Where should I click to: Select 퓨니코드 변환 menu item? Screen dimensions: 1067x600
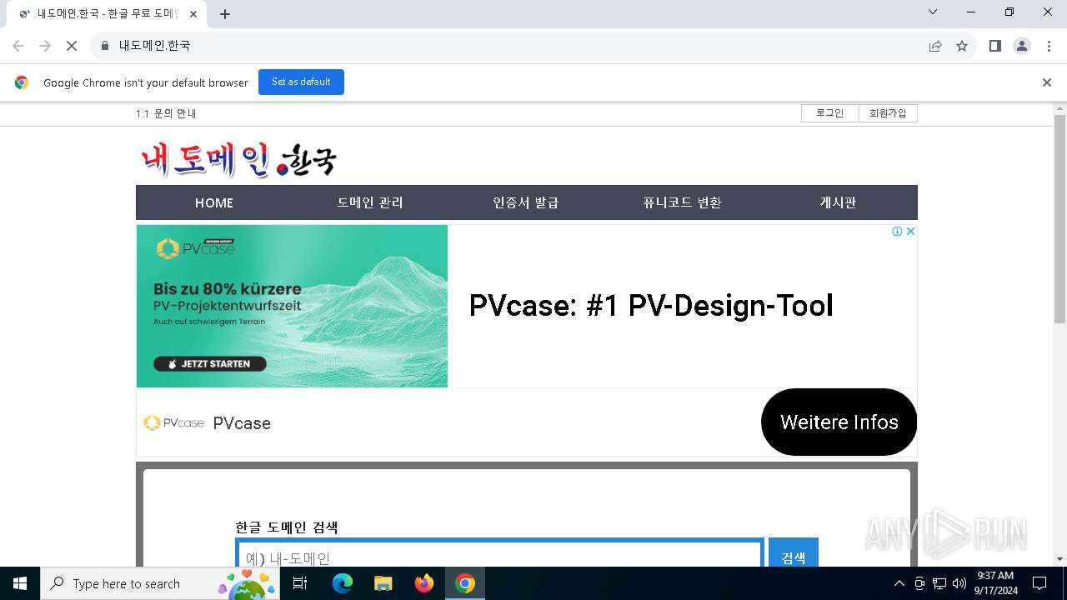click(682, 202)
